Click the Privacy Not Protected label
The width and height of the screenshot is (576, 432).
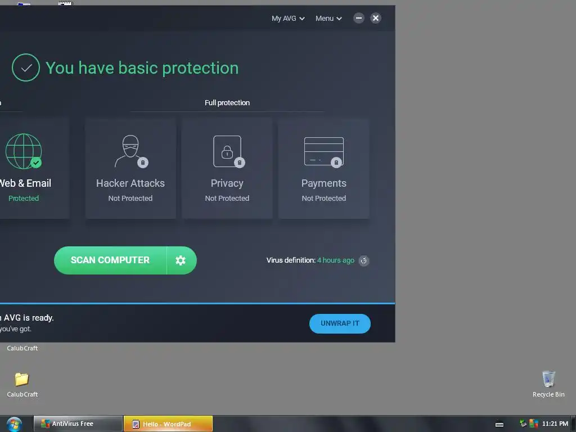point(227,199)
